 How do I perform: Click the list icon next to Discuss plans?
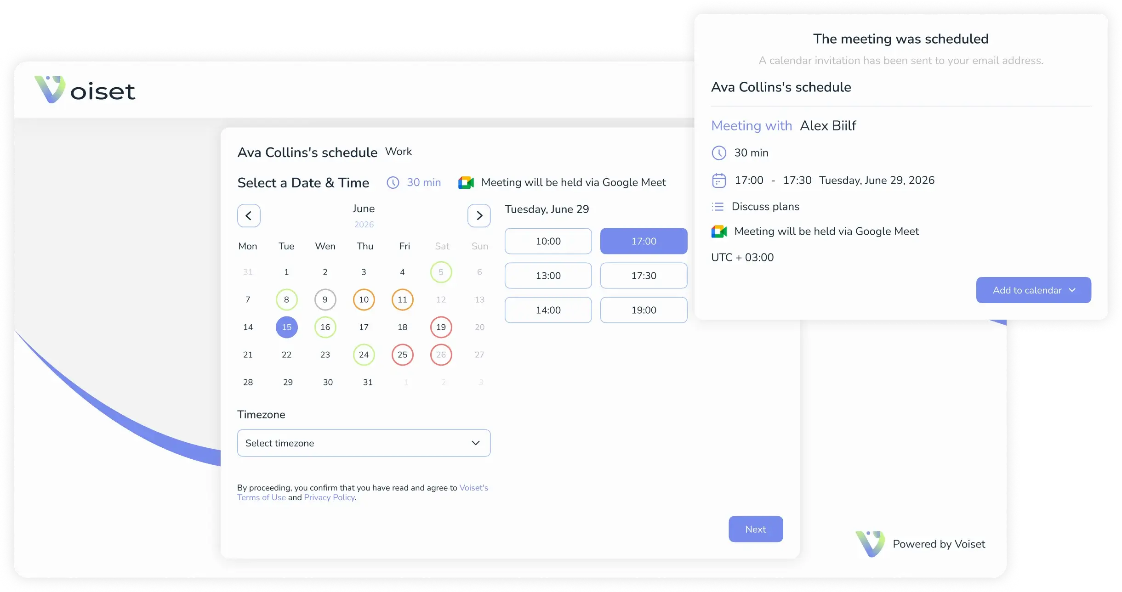pos(718,206)
